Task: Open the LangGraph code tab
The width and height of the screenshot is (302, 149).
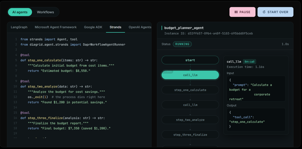Action: click(x=19, y=27)
